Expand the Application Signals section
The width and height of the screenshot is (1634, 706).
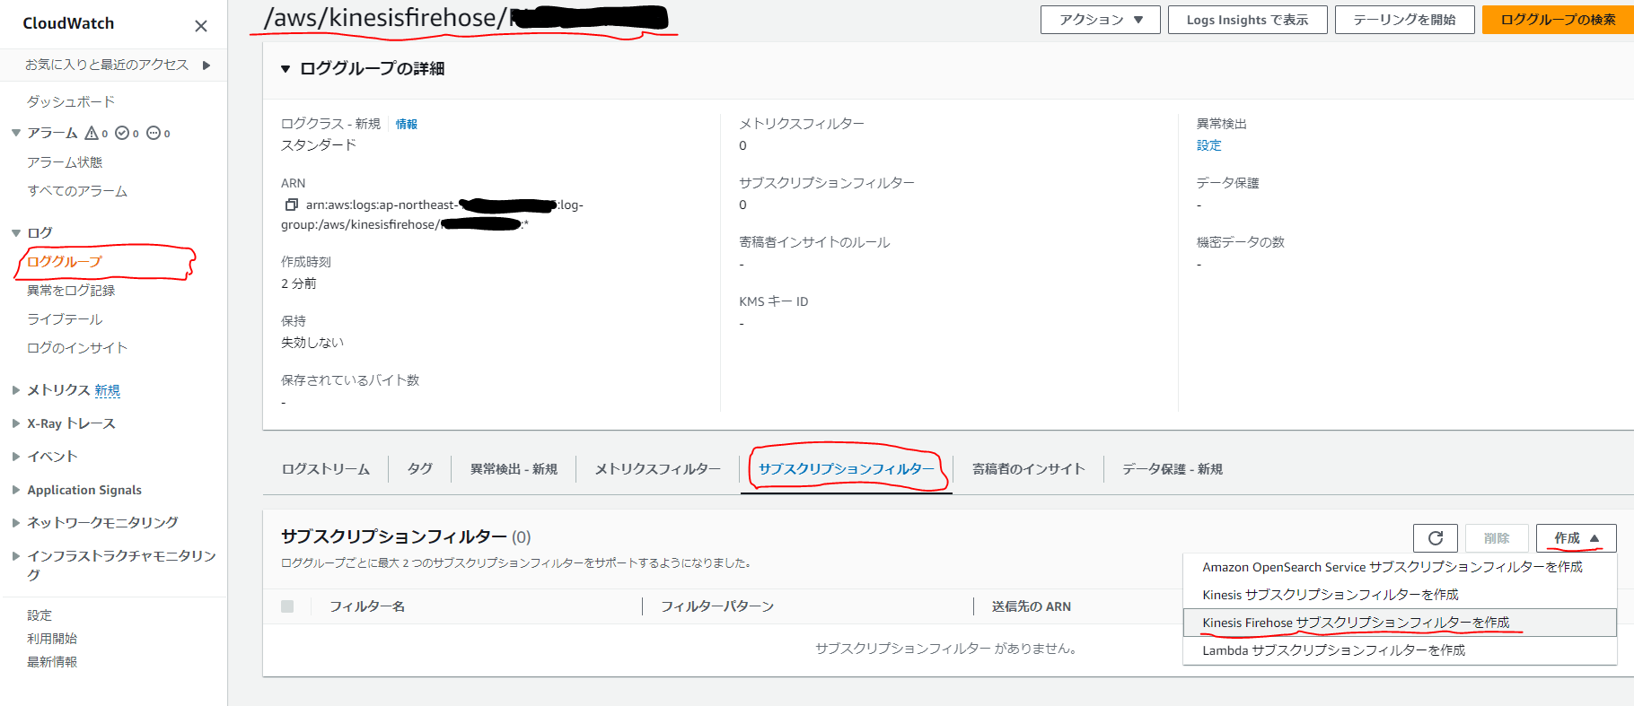[16, 490]
